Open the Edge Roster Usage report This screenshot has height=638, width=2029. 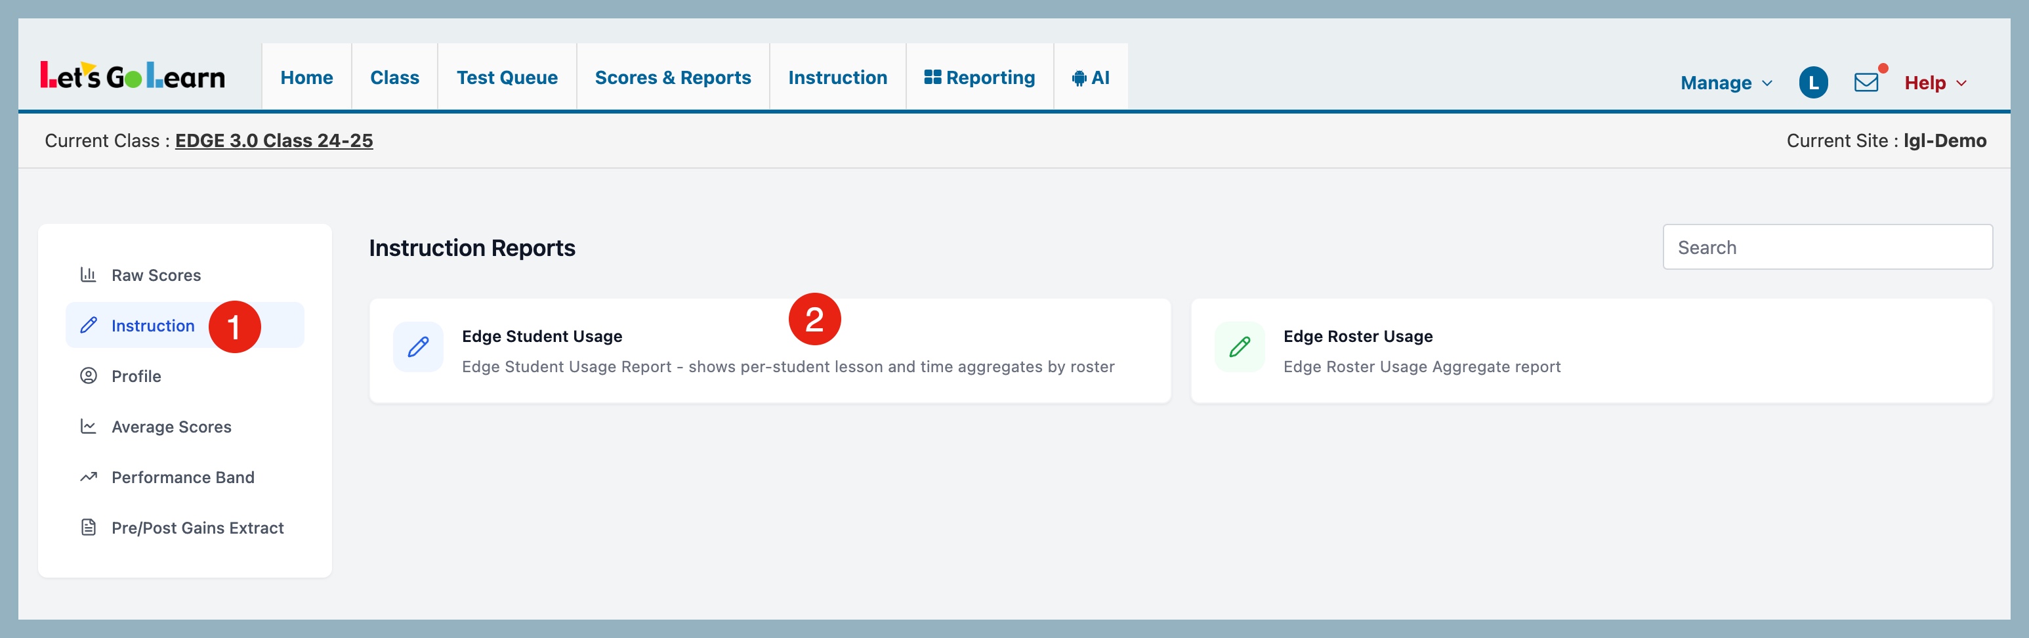tap(1357, 336)
